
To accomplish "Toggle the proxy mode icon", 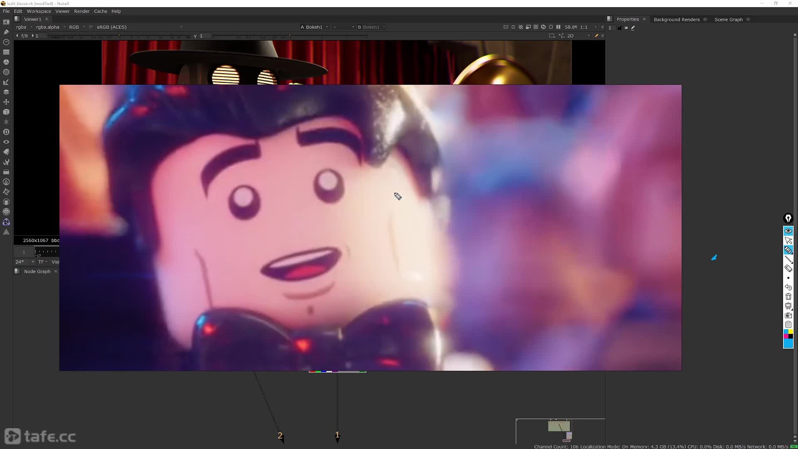I will click(x=528, y=27).
